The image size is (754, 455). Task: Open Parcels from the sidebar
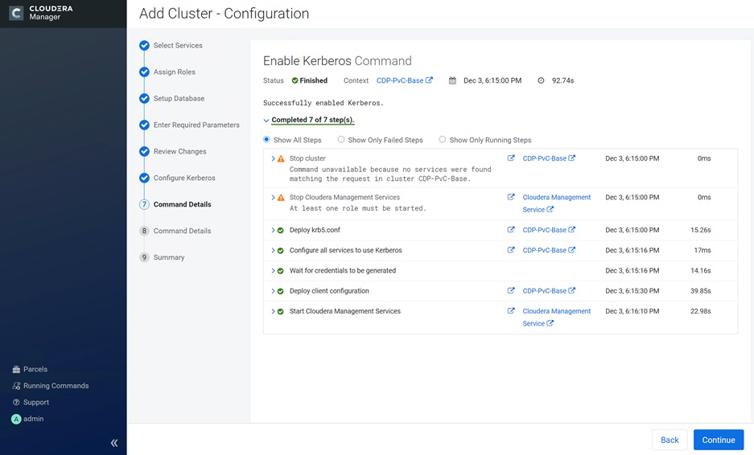[35, 369]
